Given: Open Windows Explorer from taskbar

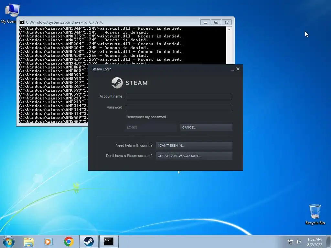Looking at the screenshot, I should tap(29, 242).
